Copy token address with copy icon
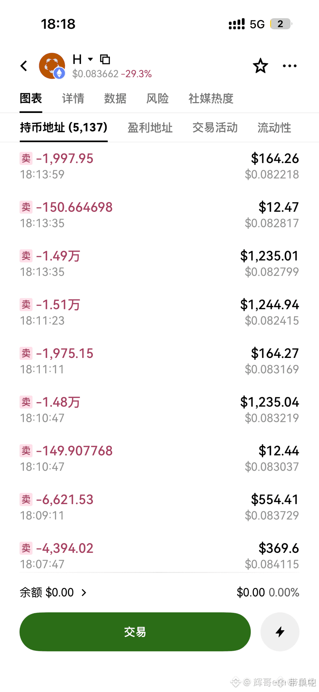This screenshot has width=319, height=692. [x=105, y=59]
